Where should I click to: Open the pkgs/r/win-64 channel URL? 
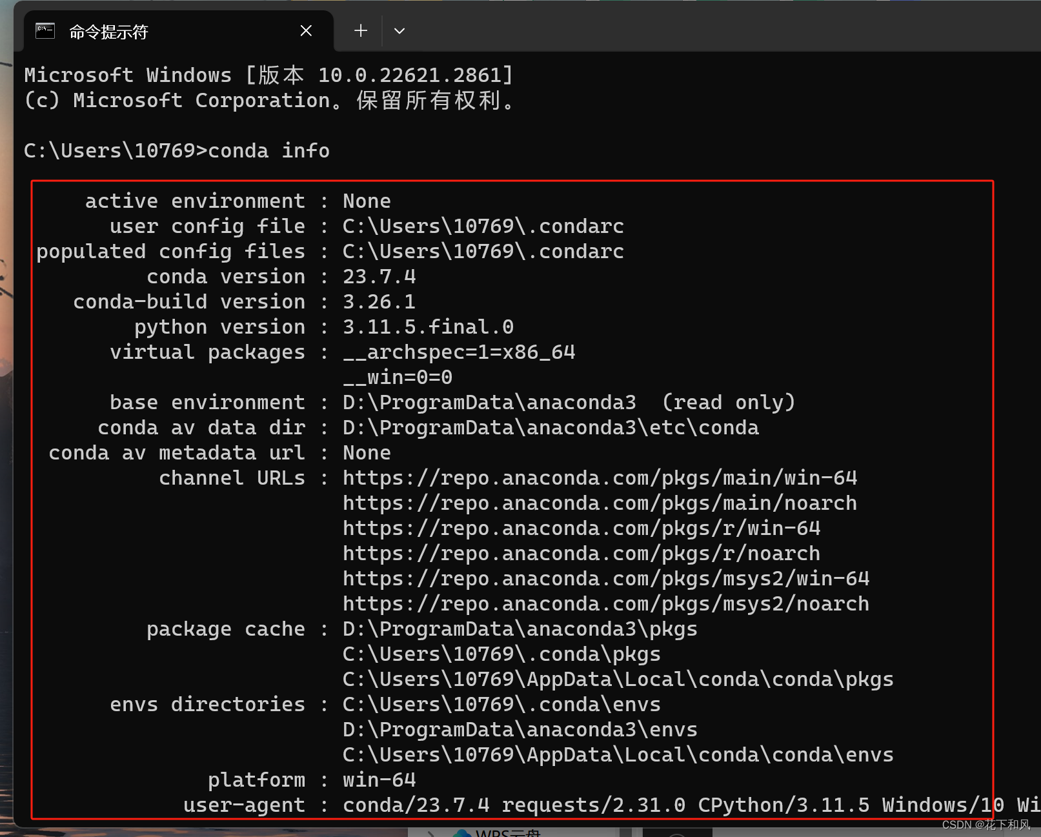pyautogui.click(x=581, y=529)
